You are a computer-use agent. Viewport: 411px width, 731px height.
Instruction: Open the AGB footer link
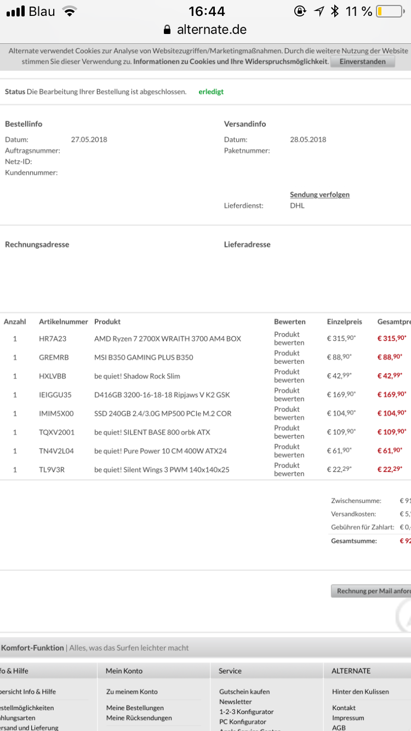click(339, 728)
